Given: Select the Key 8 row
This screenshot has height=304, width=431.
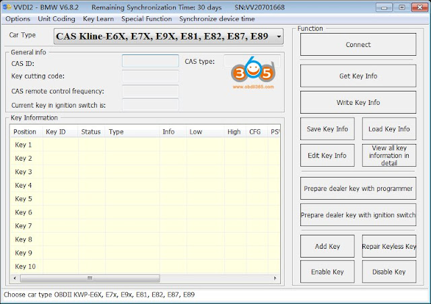Looking at the screenshot, I should coord(145,239).
